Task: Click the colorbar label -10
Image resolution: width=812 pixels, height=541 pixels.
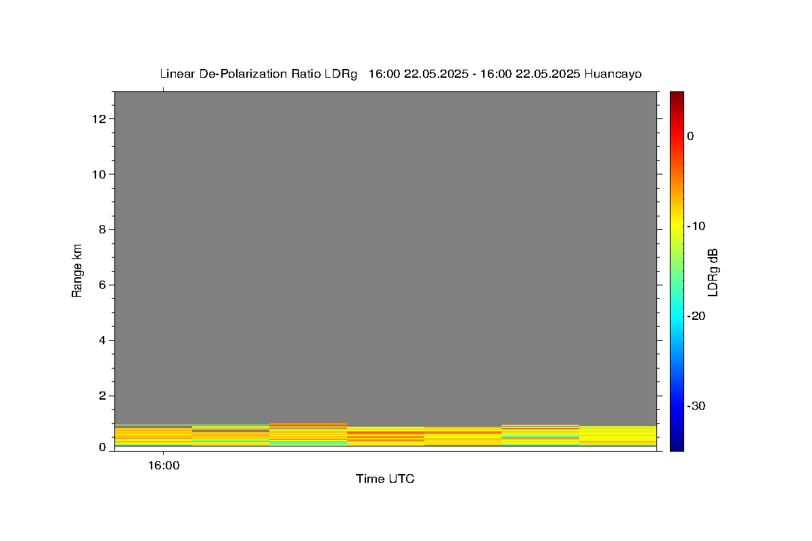Action: (697, 226)
